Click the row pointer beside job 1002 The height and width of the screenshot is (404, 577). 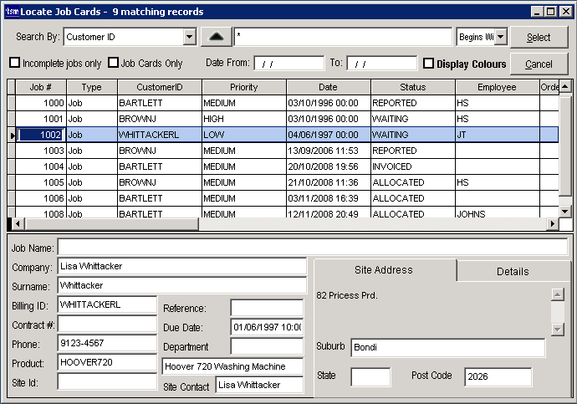pyautogui.click(x=12, y=135)
